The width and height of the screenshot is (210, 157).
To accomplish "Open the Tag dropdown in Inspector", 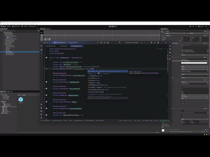I will pos(176,33).
